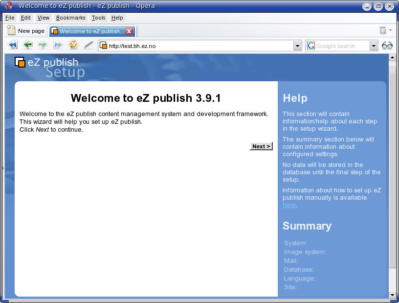The image size is (399, 303).
Task: Click the 'Summary' sidebar heading
Action: 307,226
